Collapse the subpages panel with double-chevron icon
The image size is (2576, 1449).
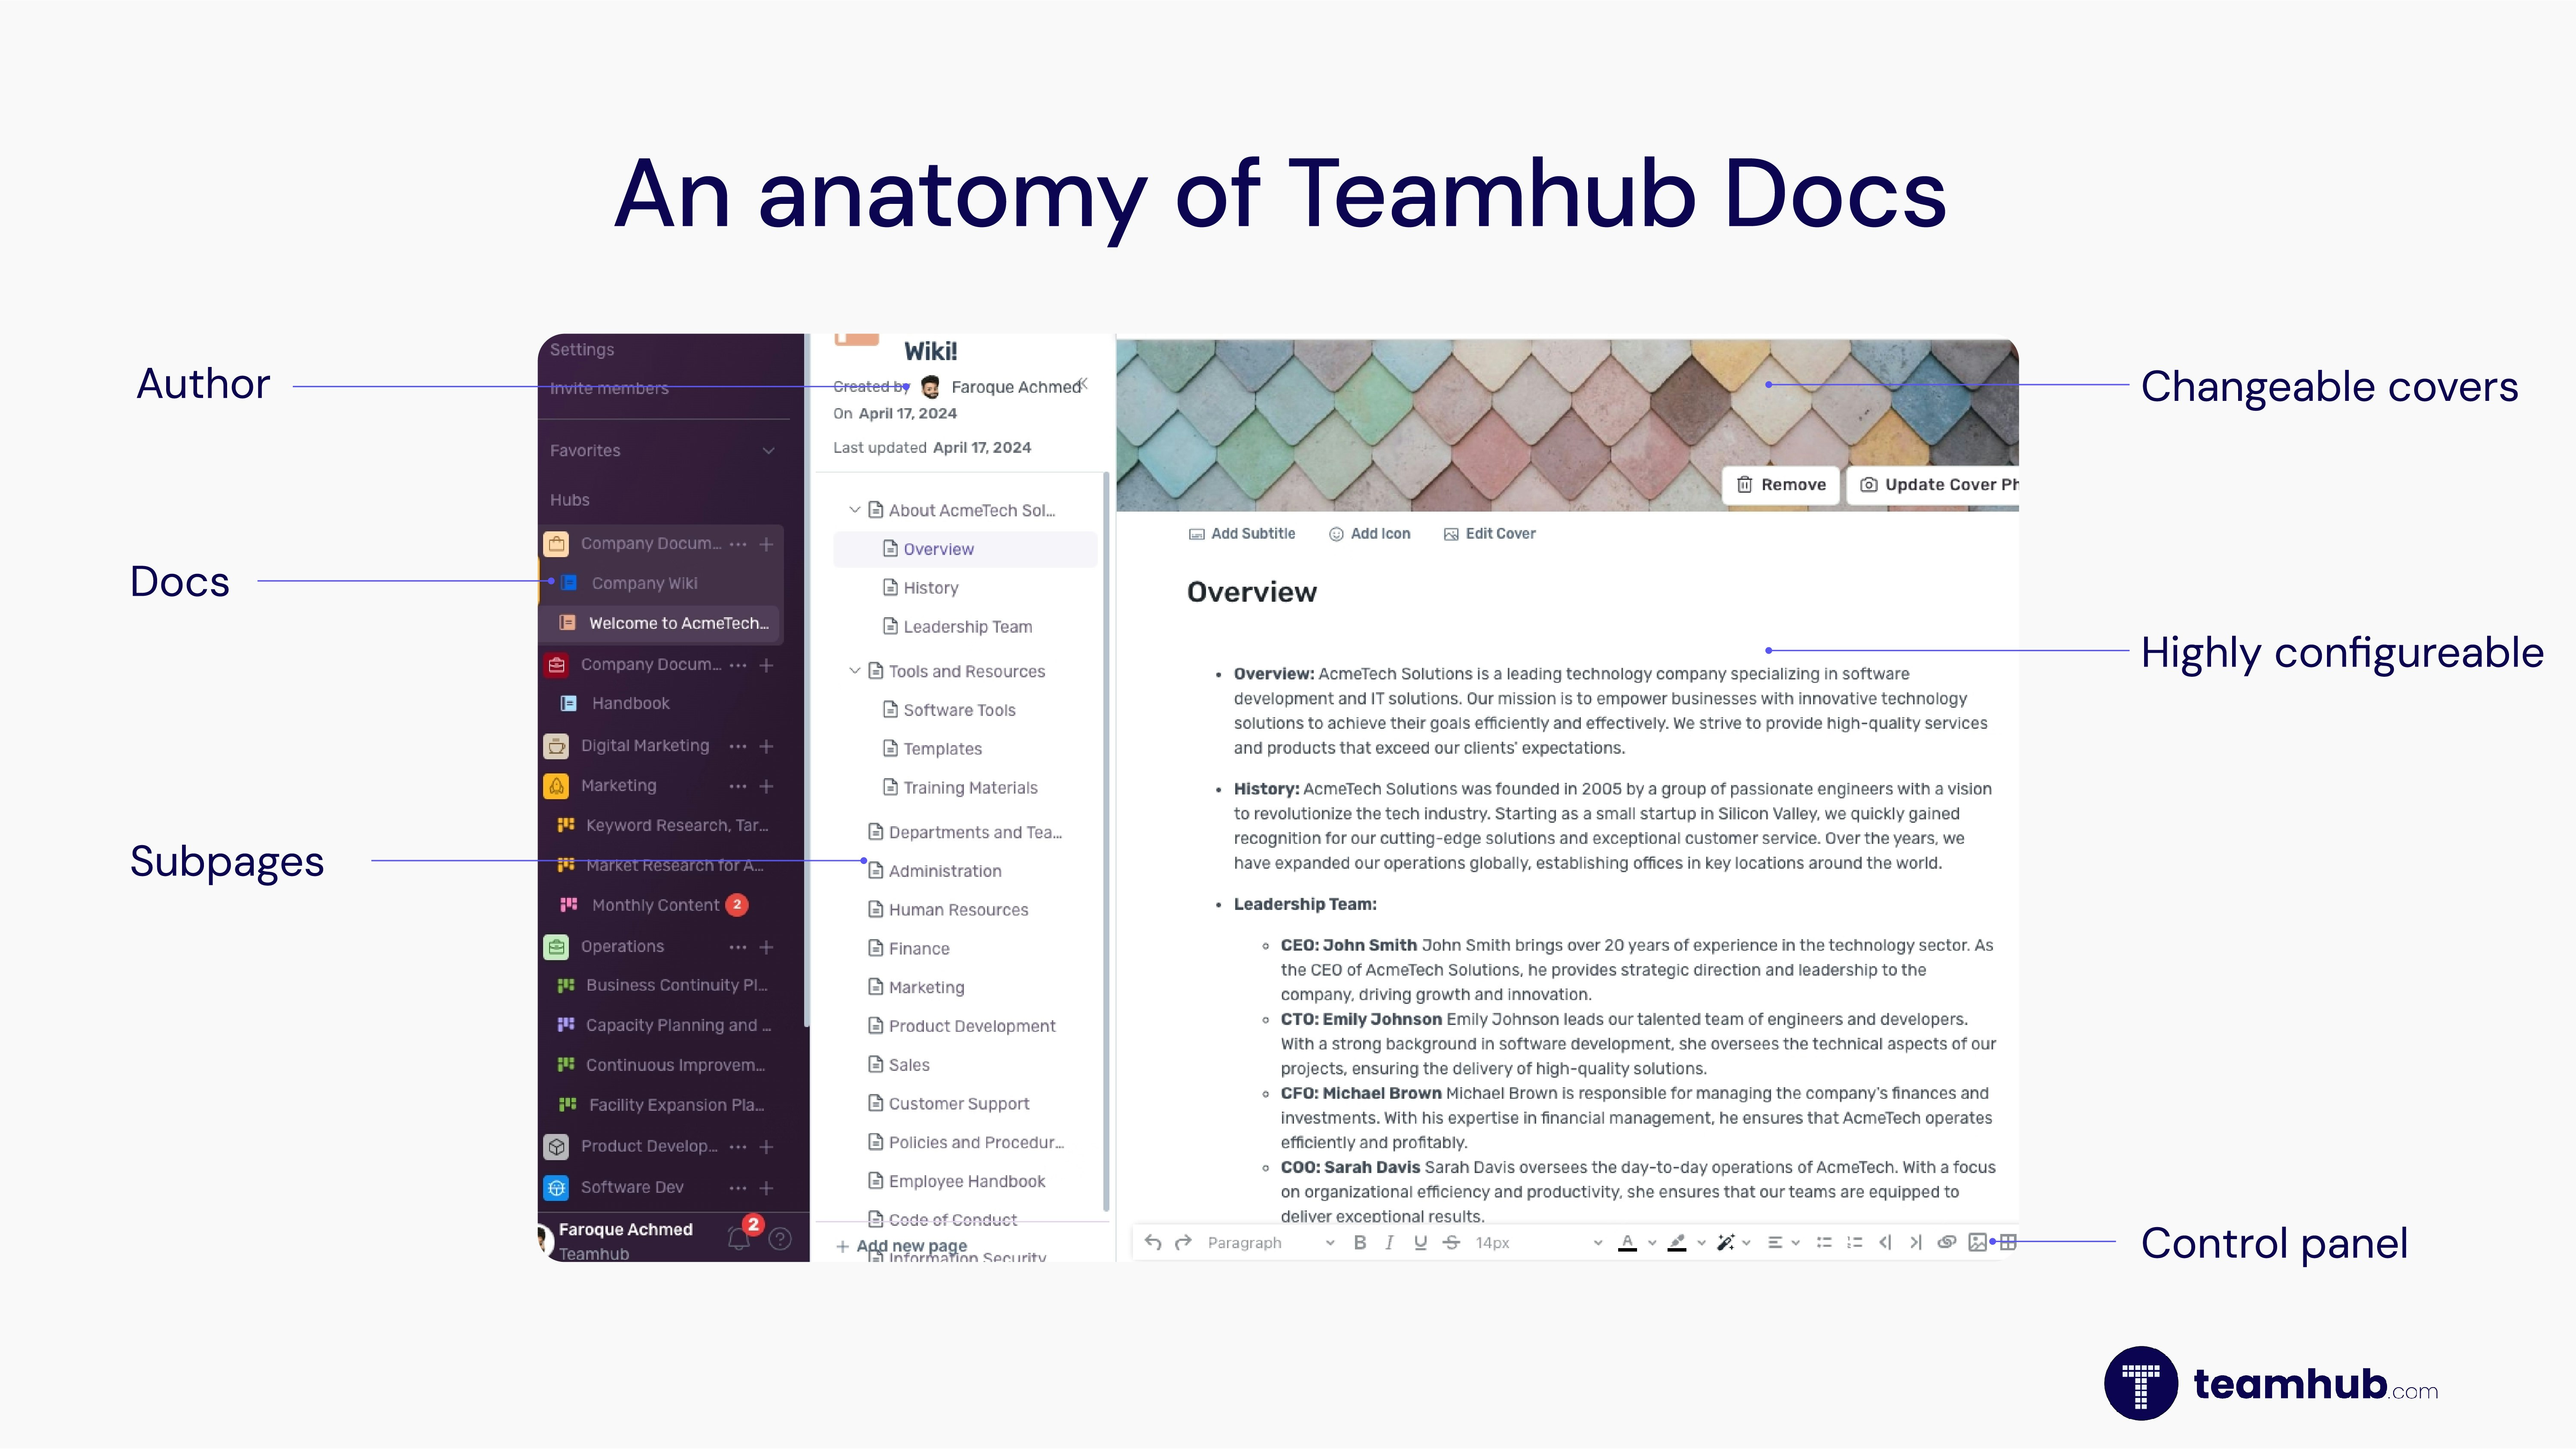(1083, 384)
